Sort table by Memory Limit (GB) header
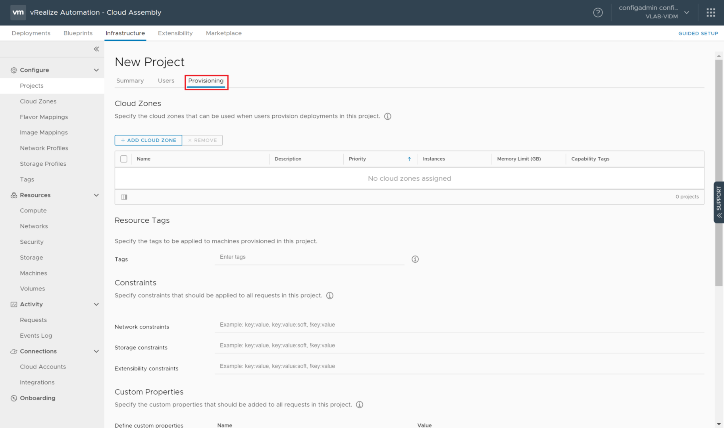This screenshot has height=428, width=724. [519, 159]
